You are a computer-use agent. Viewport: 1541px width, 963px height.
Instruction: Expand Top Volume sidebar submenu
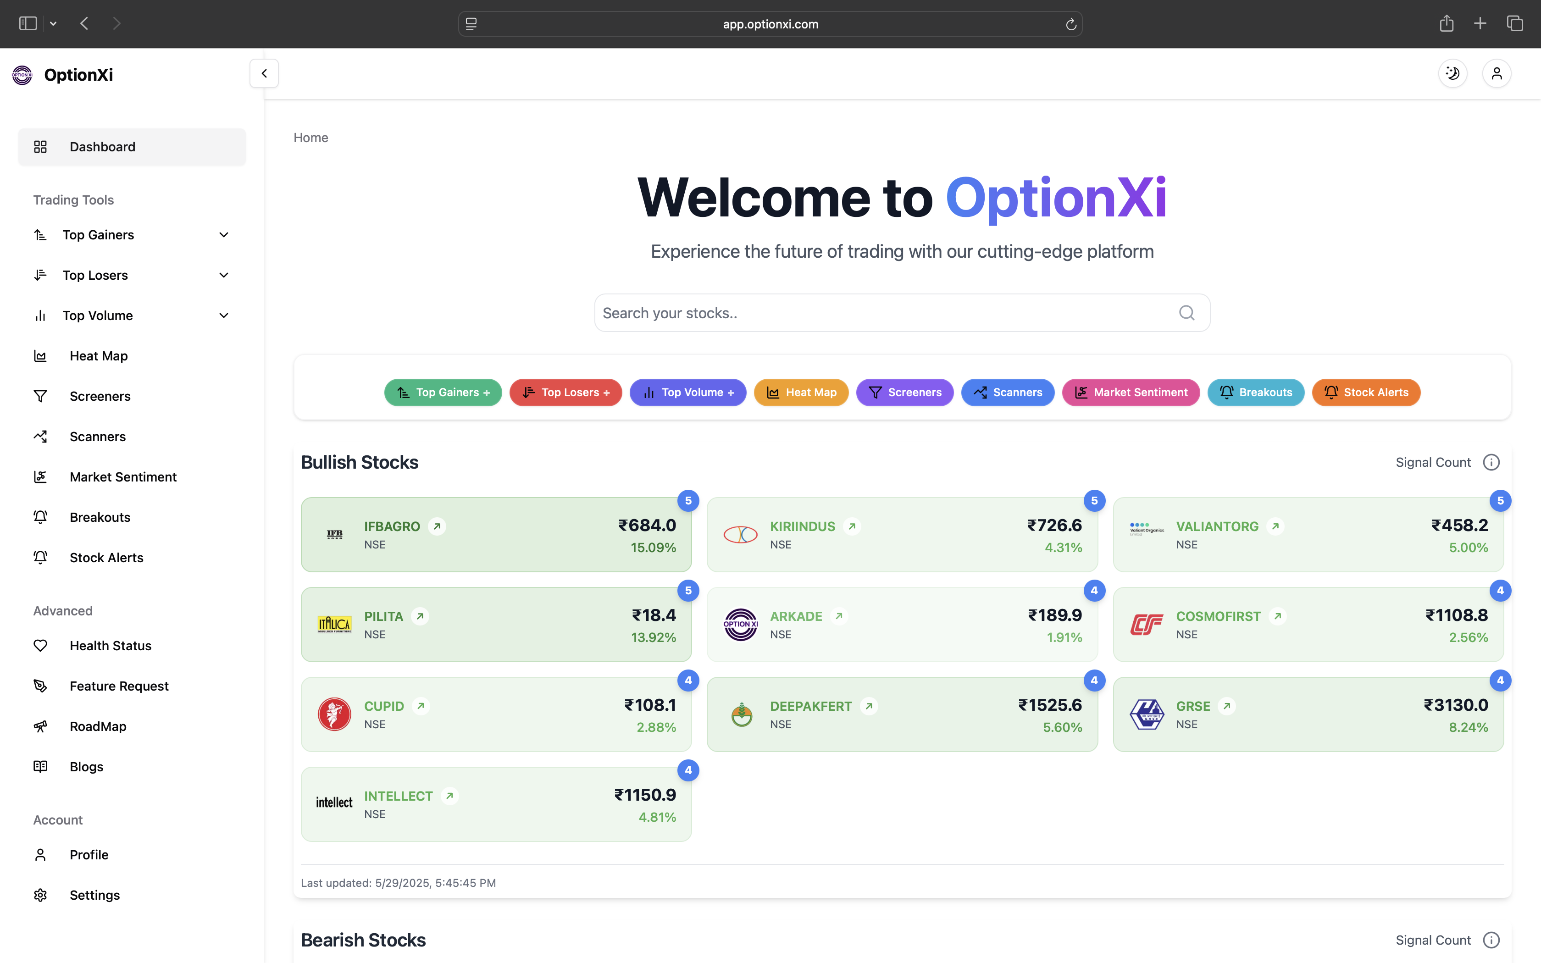click(223, 315)
